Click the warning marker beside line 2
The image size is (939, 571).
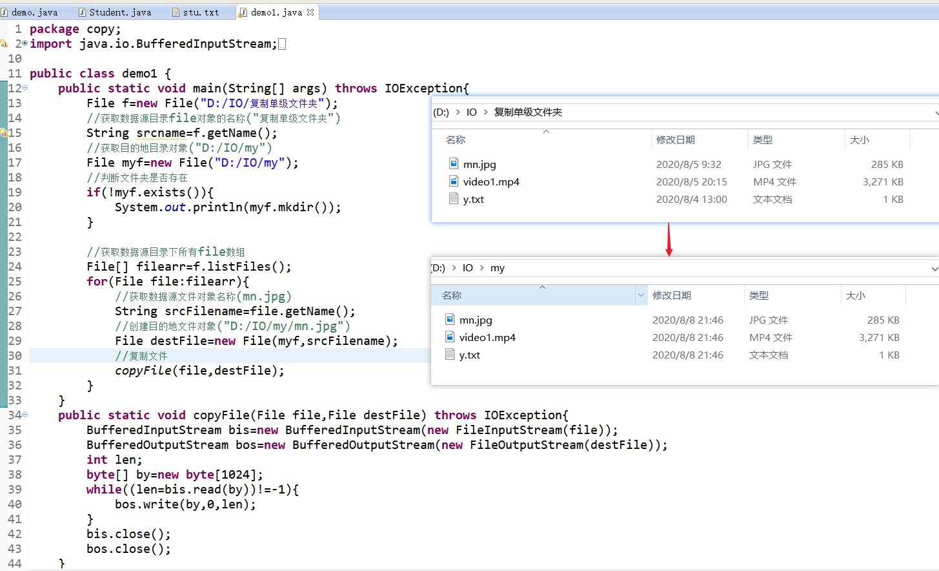pyautogui.click(x=3, y=43)
